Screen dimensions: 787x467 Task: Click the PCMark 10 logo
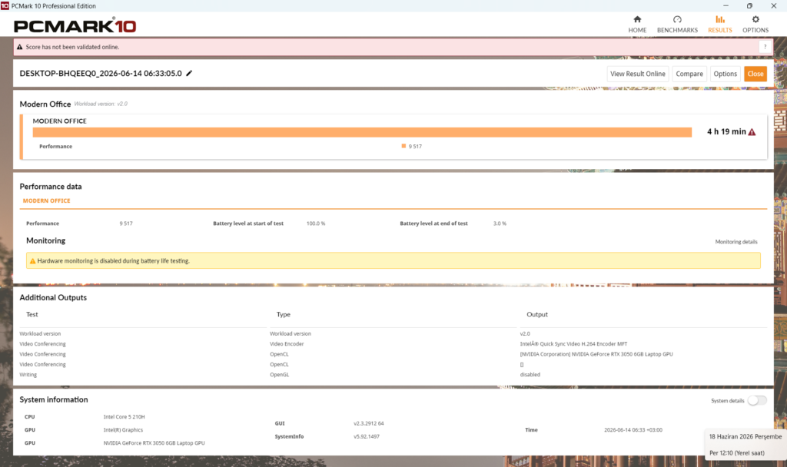[75, 25]
